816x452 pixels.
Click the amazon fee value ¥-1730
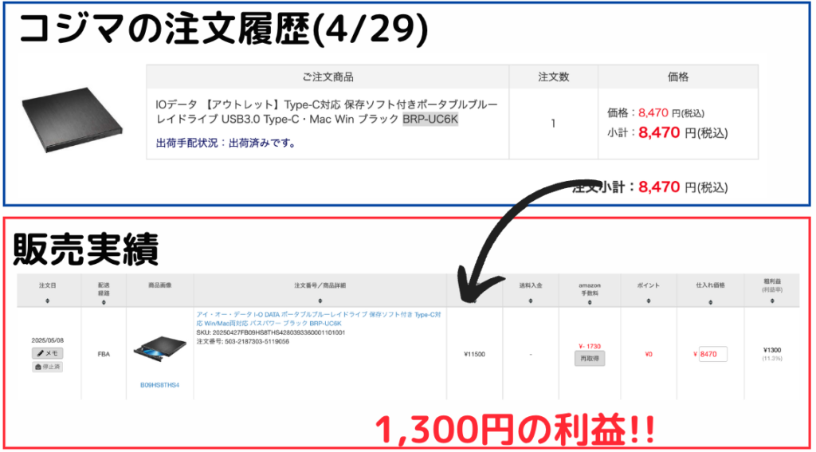[x=590, y=346]
